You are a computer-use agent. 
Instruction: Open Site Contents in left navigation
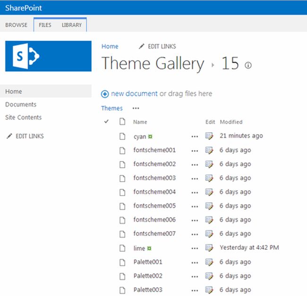tap(23, 118)
